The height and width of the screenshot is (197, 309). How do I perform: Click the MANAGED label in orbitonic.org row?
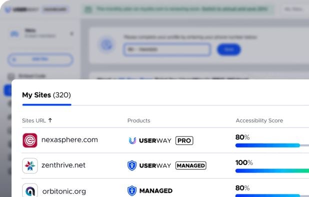click(156, 190)
